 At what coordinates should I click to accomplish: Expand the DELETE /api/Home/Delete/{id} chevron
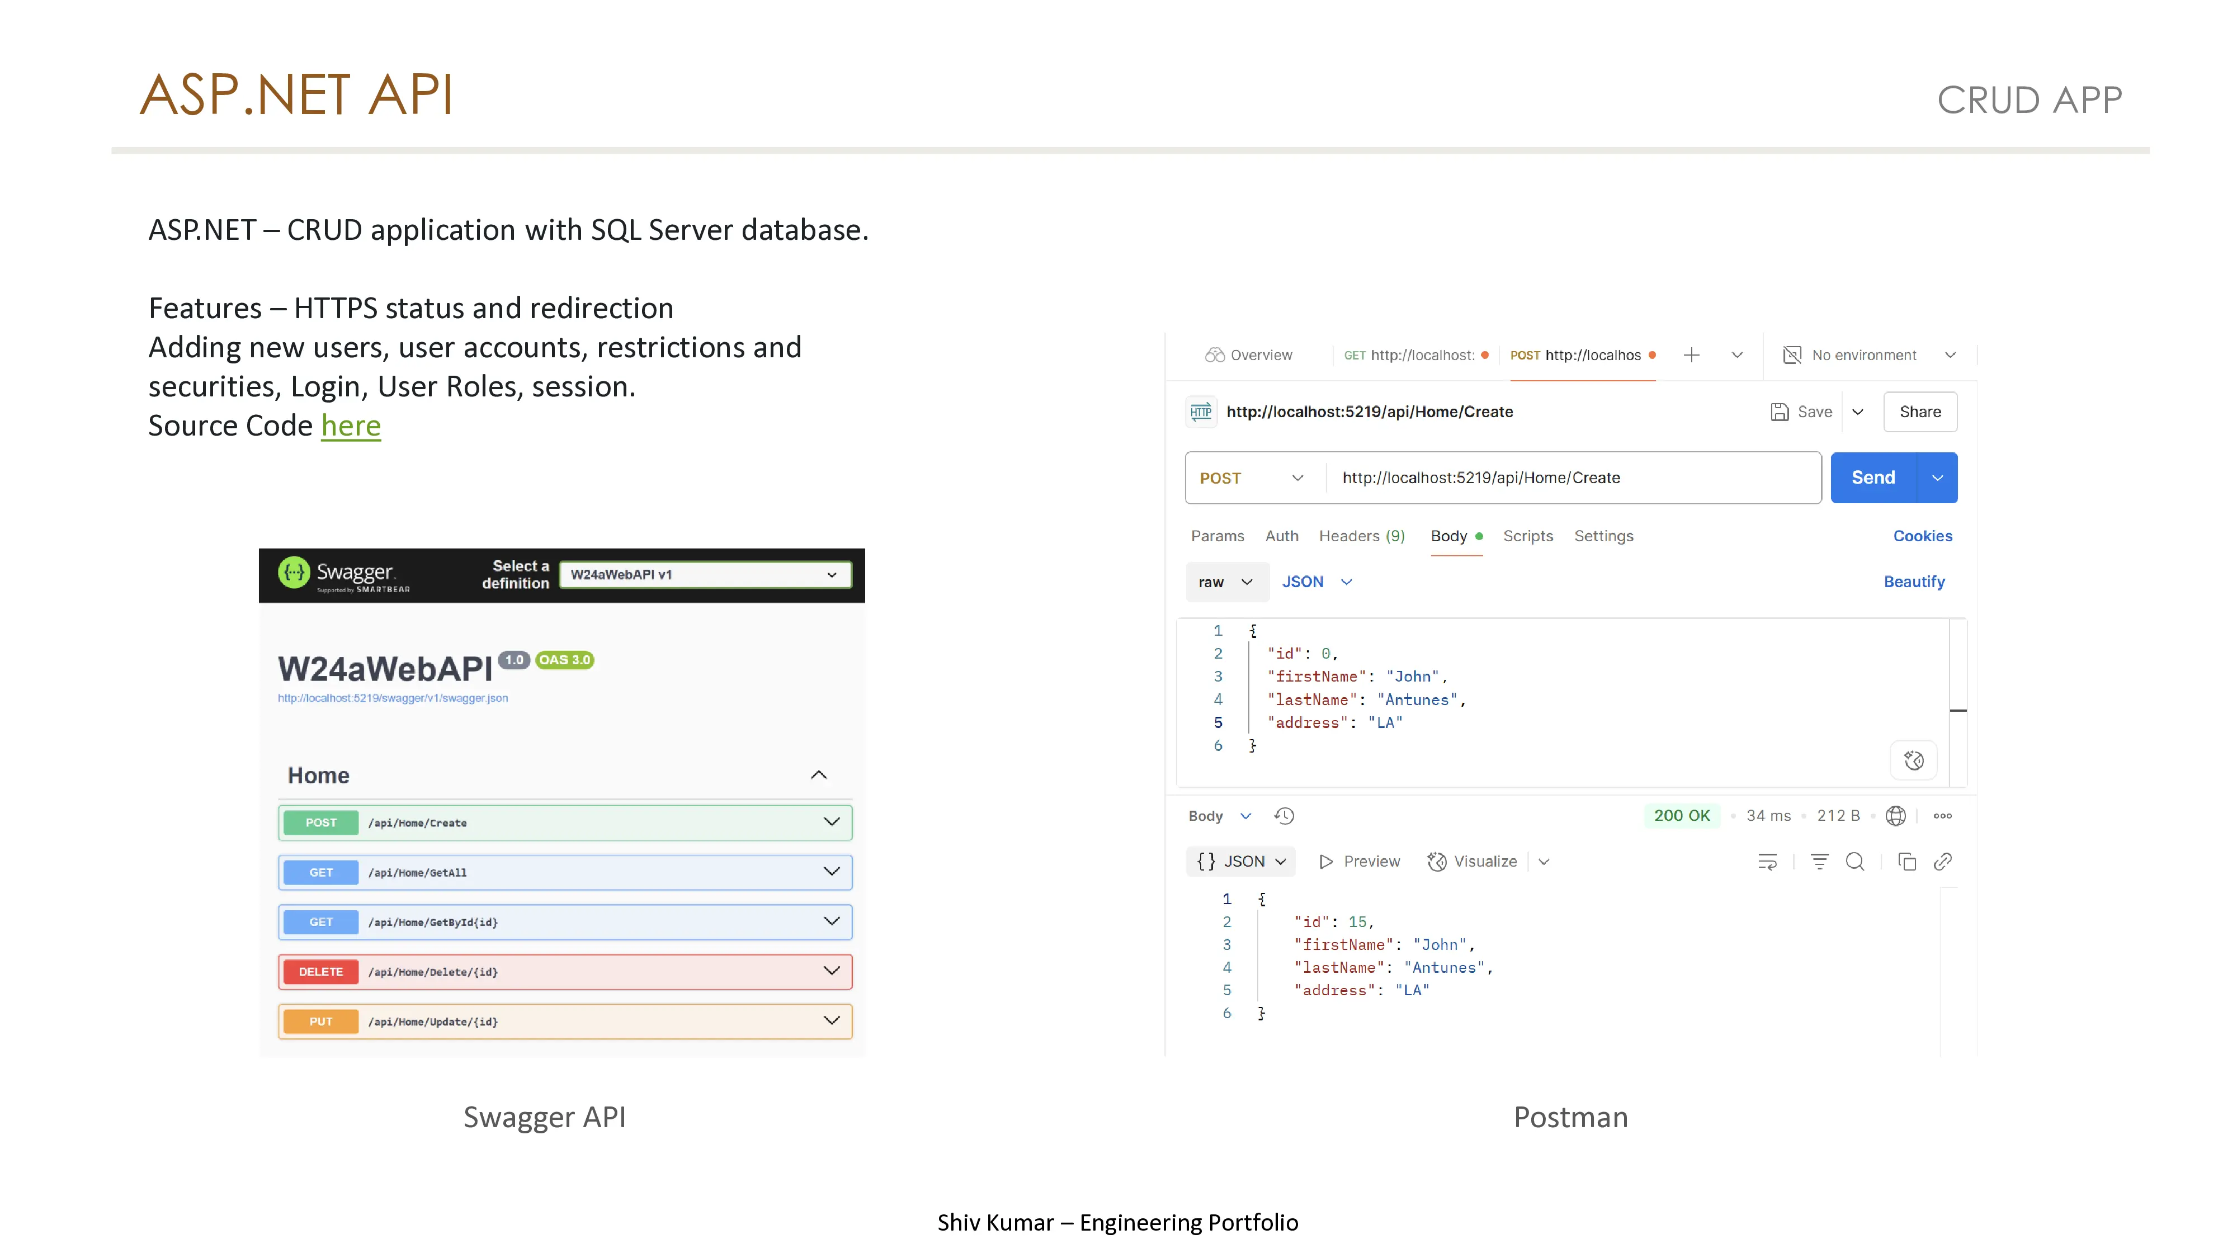tap(832, 972)
